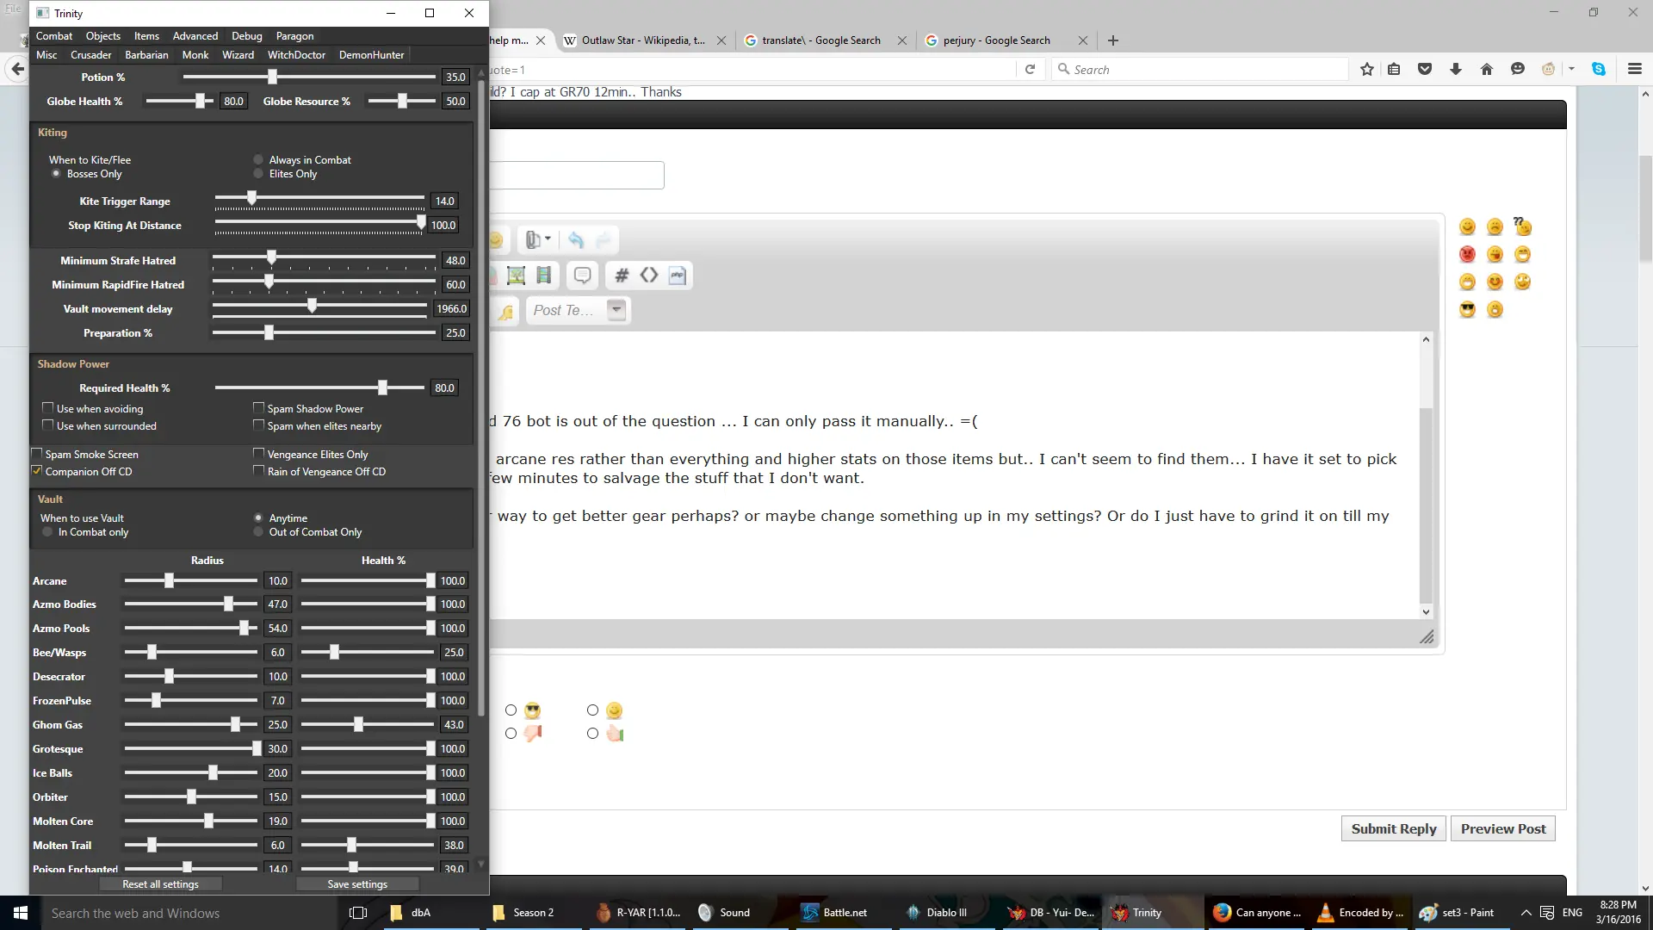This screenshot has height=930, width=1653.
Task: Click the attachments paperclip icon in editor
Action: (x=533, y=240)
